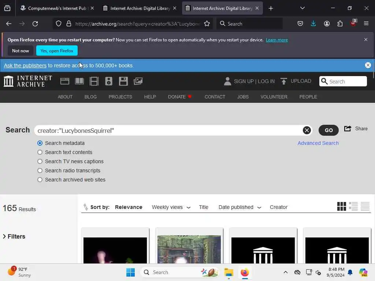Click the Ask the publishers link
The image size is (375, 281).
pos(25,65)
